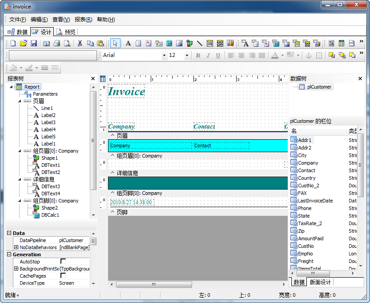
Task: Open the font color picker dropdown
Action: (282, 56)
